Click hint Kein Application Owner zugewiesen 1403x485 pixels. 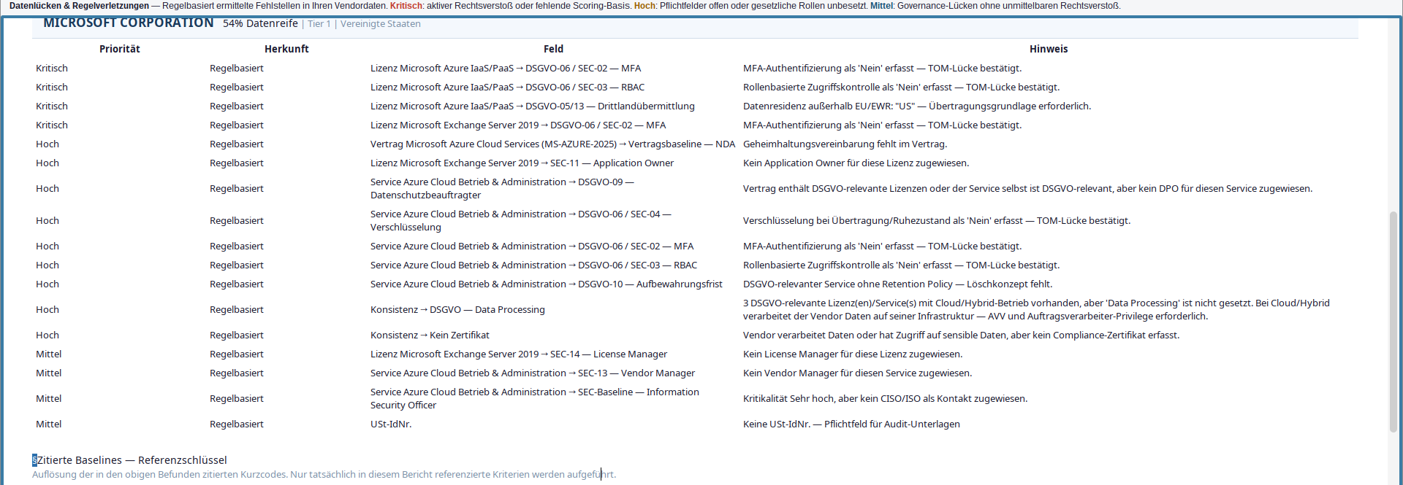point(856,163)
